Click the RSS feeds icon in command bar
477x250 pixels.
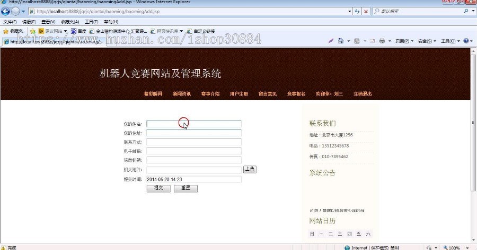(357, 41)
